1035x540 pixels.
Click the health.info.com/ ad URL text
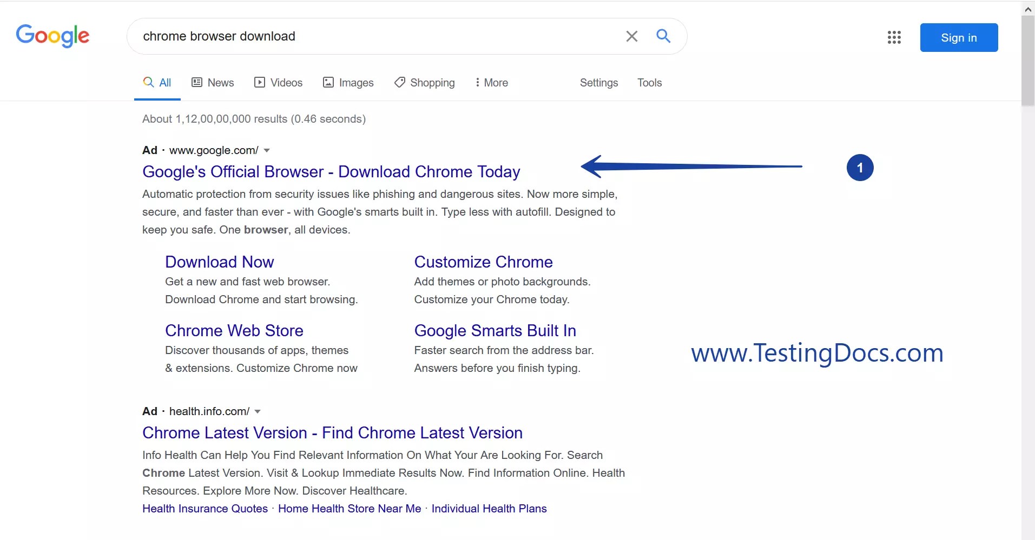(x=209, y=411)
